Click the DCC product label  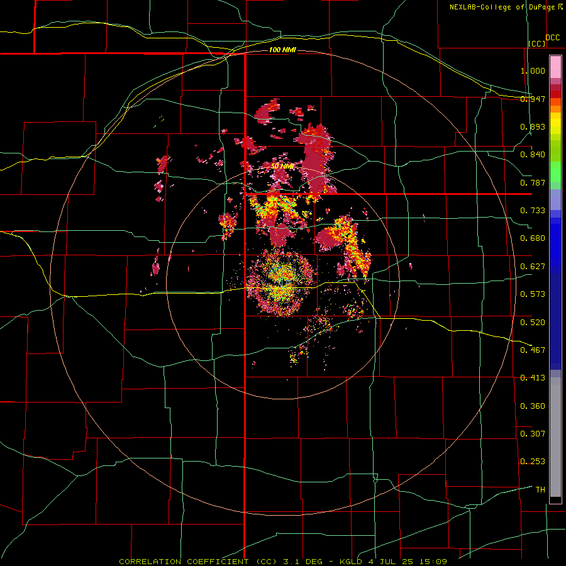pos(552,38)
